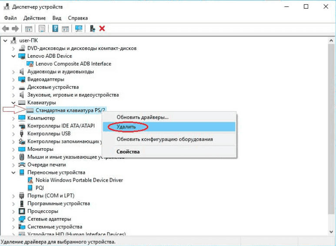336x246 pixels.
Task: Expand Контроллеры IDE ATA/ATAPI
Action: point(13,126)
